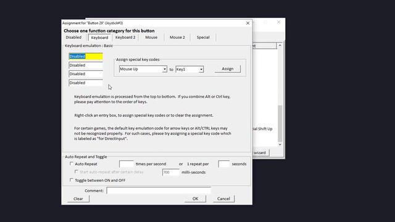Screen dimensions: 395x222
Task: Go to the Special tab
Action: (x=203, y=37)
